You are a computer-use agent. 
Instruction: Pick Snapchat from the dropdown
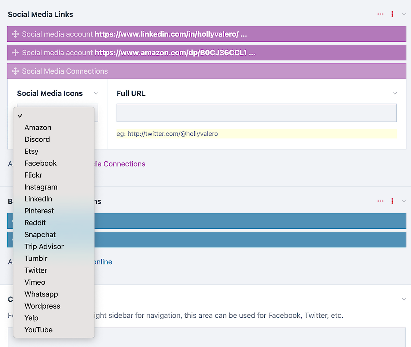tap(54, 235)
